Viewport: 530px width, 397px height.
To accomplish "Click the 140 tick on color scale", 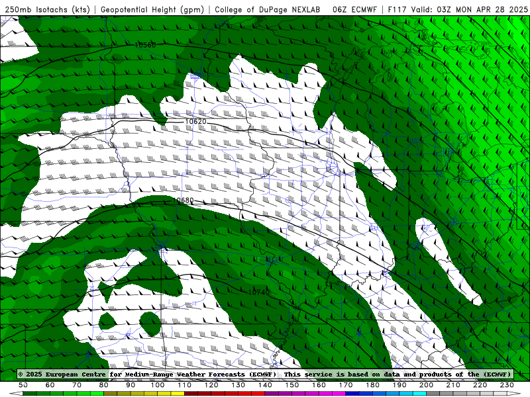I will pyautogui.click(x=265, y=385).
